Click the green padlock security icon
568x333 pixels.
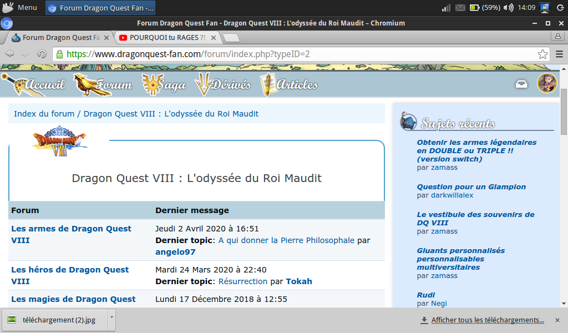(x=59, y=54)
